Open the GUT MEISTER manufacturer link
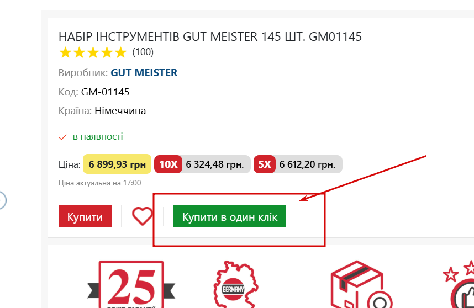Image resolution: width=474 pixels, height=308 pixels. coord(144,72)
